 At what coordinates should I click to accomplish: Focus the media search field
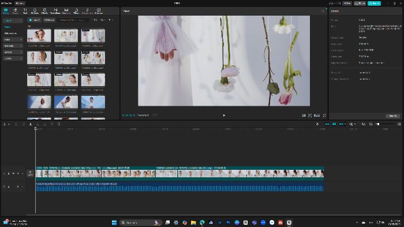point(73,20)
